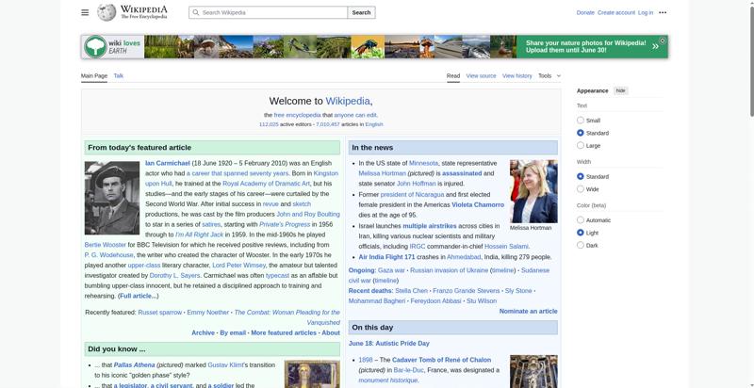This screenshot has height=388, width=754.
Task: Select Dark color mode
Action: pyautogui.click(x=581, y=245)
